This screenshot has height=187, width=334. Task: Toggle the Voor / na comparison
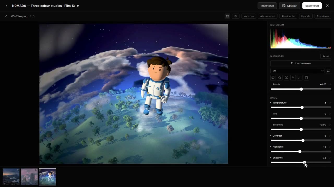click(248, 16)
